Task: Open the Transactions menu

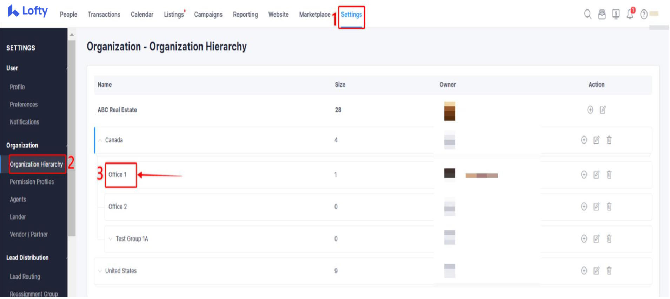Action: [x=104, y=15]
